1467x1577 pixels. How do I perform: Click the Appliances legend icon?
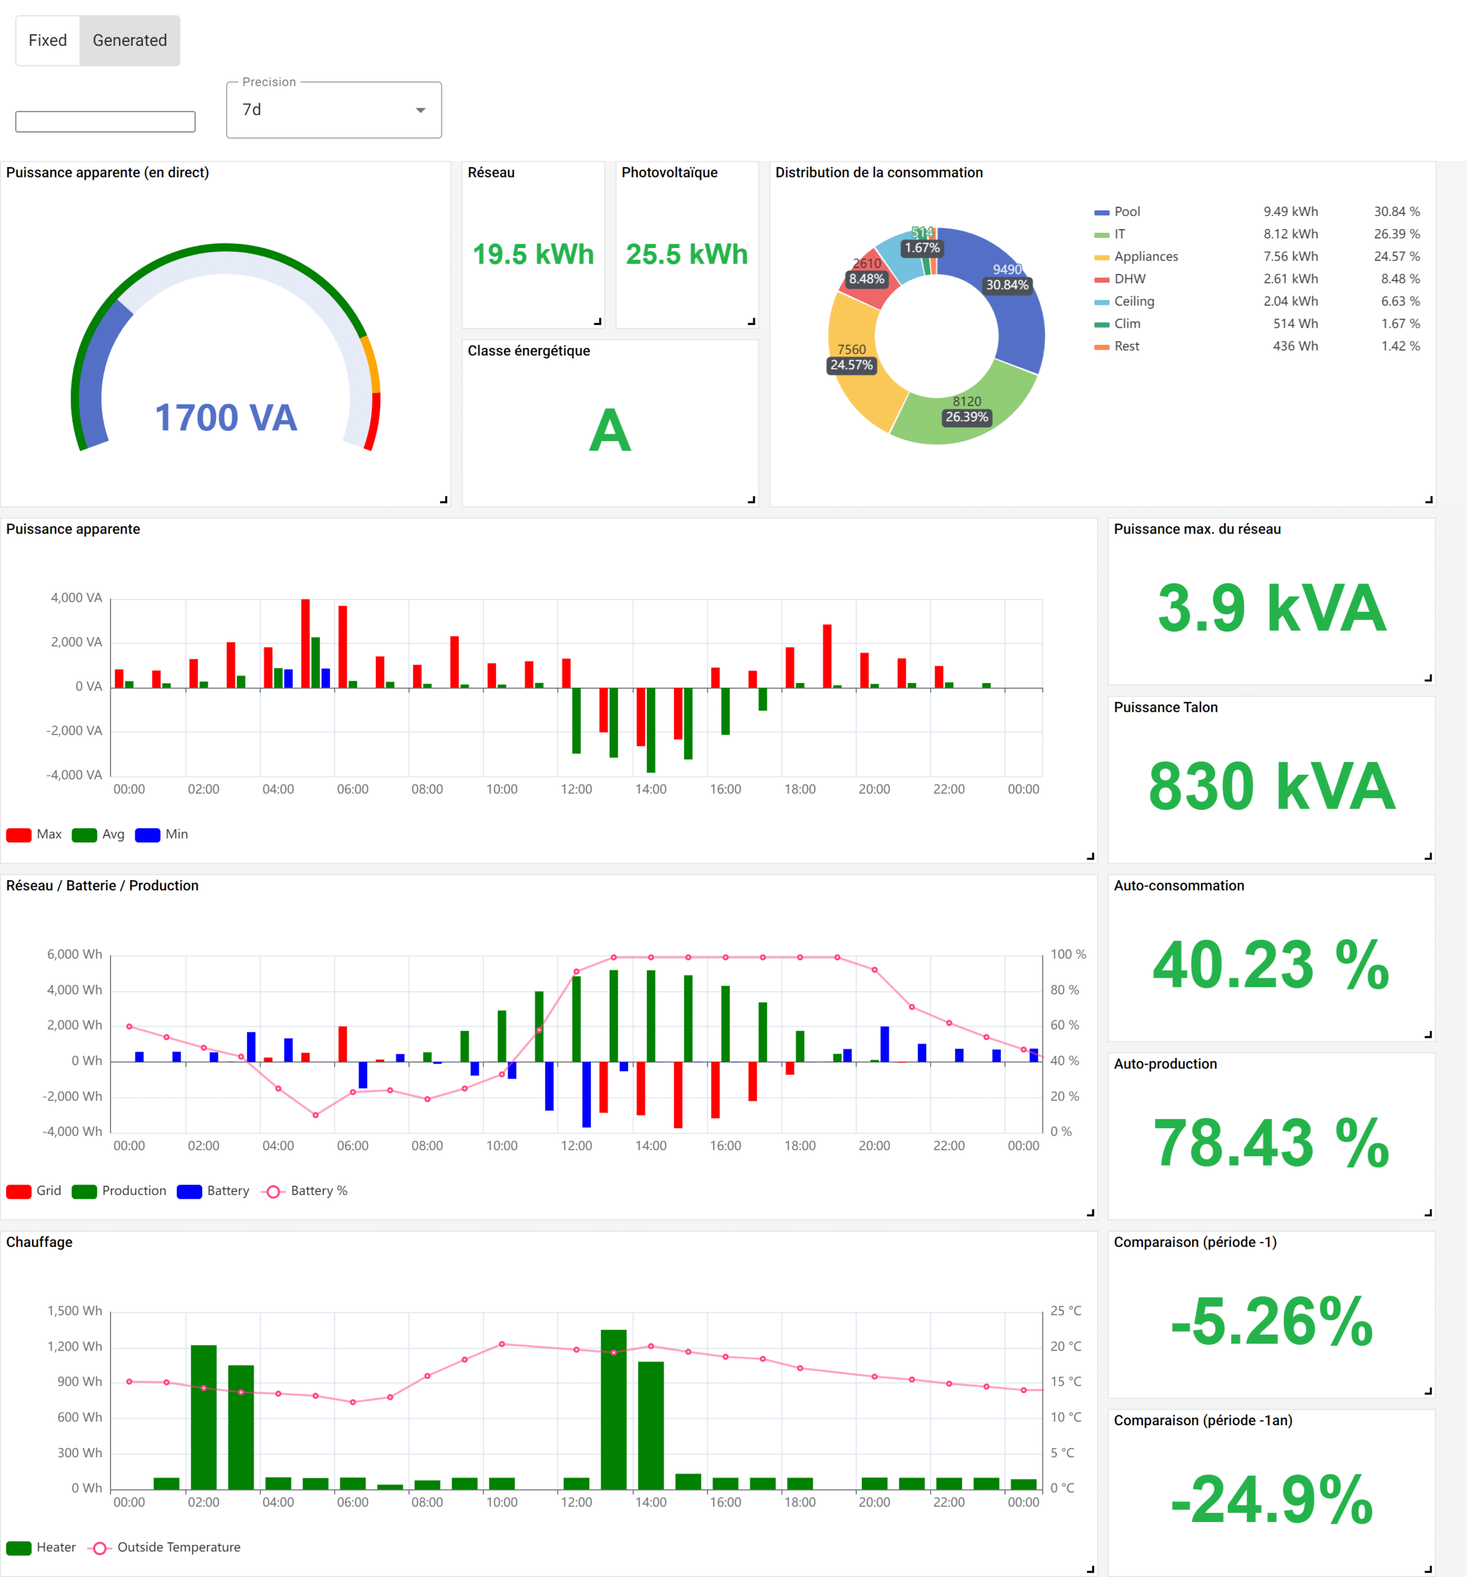[x=1101, y=256]
